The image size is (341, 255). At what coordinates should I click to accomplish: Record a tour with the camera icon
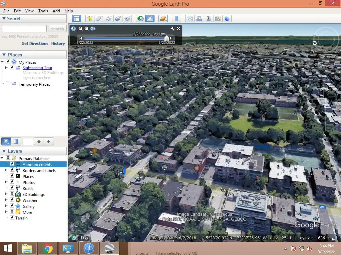click(x=128, y=19)
